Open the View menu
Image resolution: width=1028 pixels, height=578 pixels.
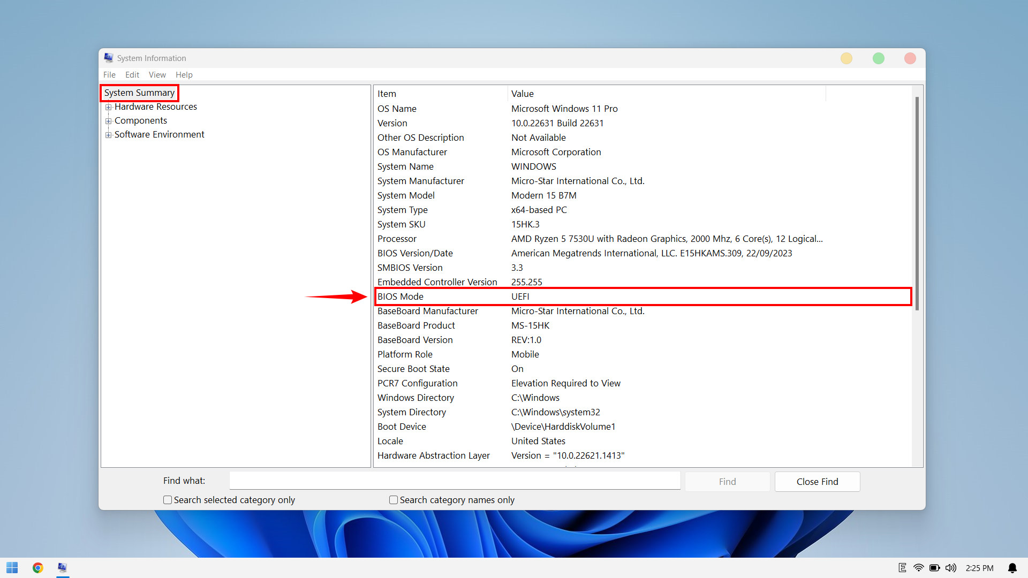tap(157, 75)
